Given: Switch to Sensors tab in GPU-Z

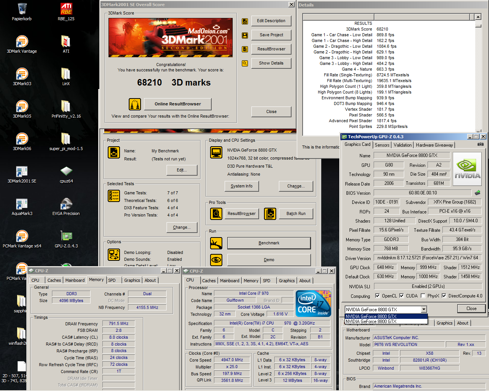Looking at the screenshot, I should pyautogui.click(x=382, y=145).
